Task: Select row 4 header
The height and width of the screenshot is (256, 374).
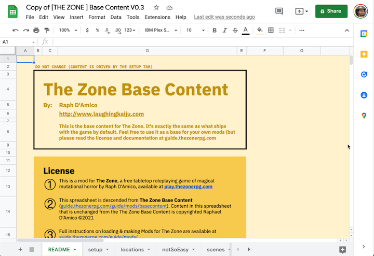Action: (8, 89)
